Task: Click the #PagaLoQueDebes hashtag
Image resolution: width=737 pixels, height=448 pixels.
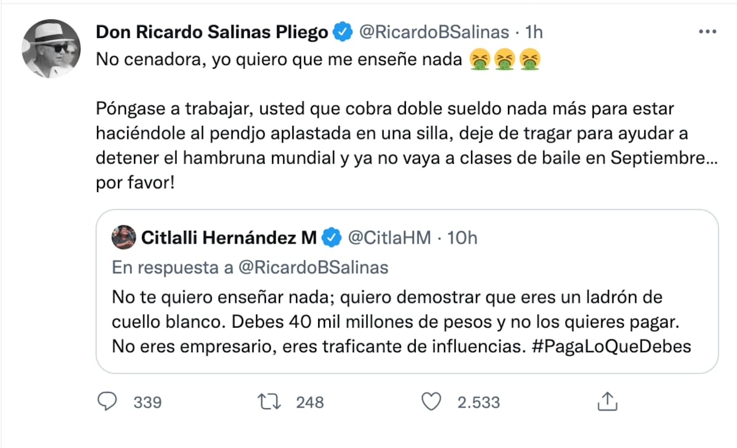Action: tap(613, 346)
